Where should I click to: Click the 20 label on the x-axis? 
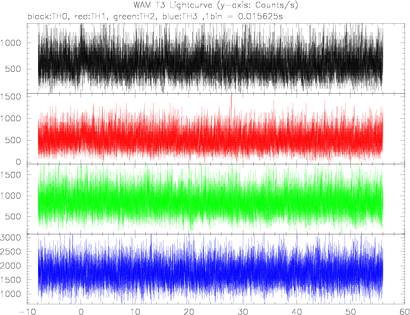click(189, 311)
